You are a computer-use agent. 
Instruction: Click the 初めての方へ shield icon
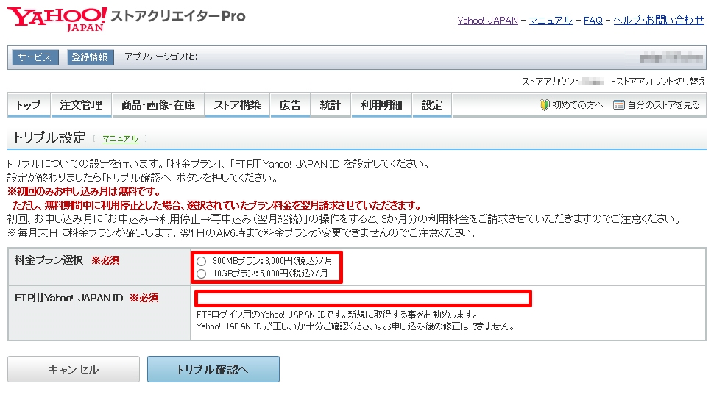544,105
